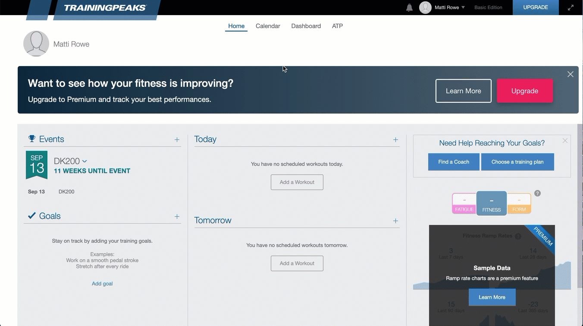Click the Tomorrow section heading

[x=213, y=220]
